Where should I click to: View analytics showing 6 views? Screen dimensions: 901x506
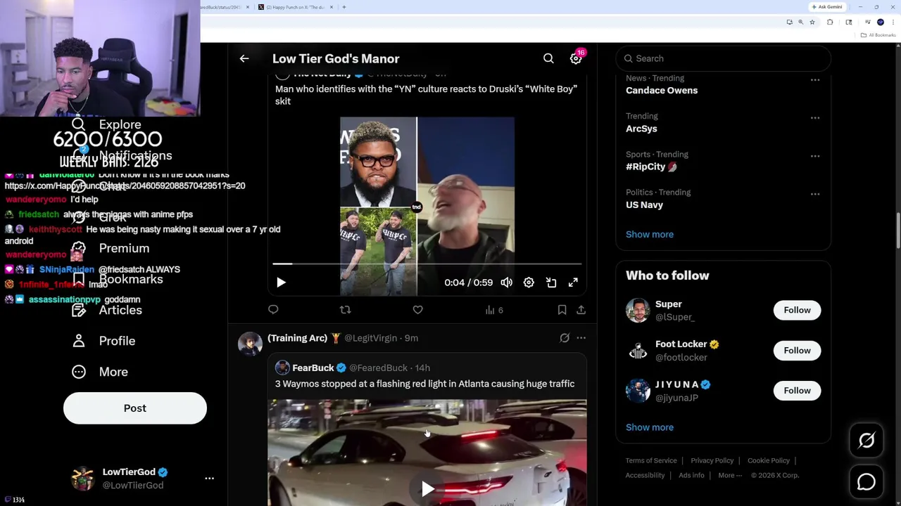[x=494, y=310]
